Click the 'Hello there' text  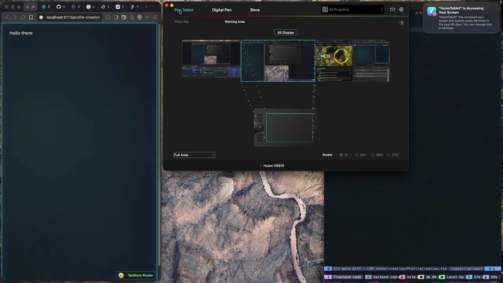tap(21, 33)
